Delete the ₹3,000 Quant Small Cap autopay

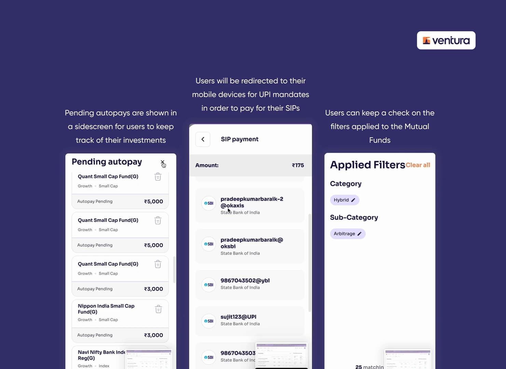[158, 264]
